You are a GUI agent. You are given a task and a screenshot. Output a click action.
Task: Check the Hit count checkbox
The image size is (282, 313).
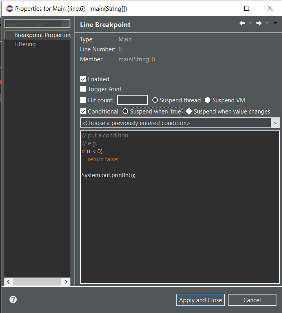(x=83, y=100)
